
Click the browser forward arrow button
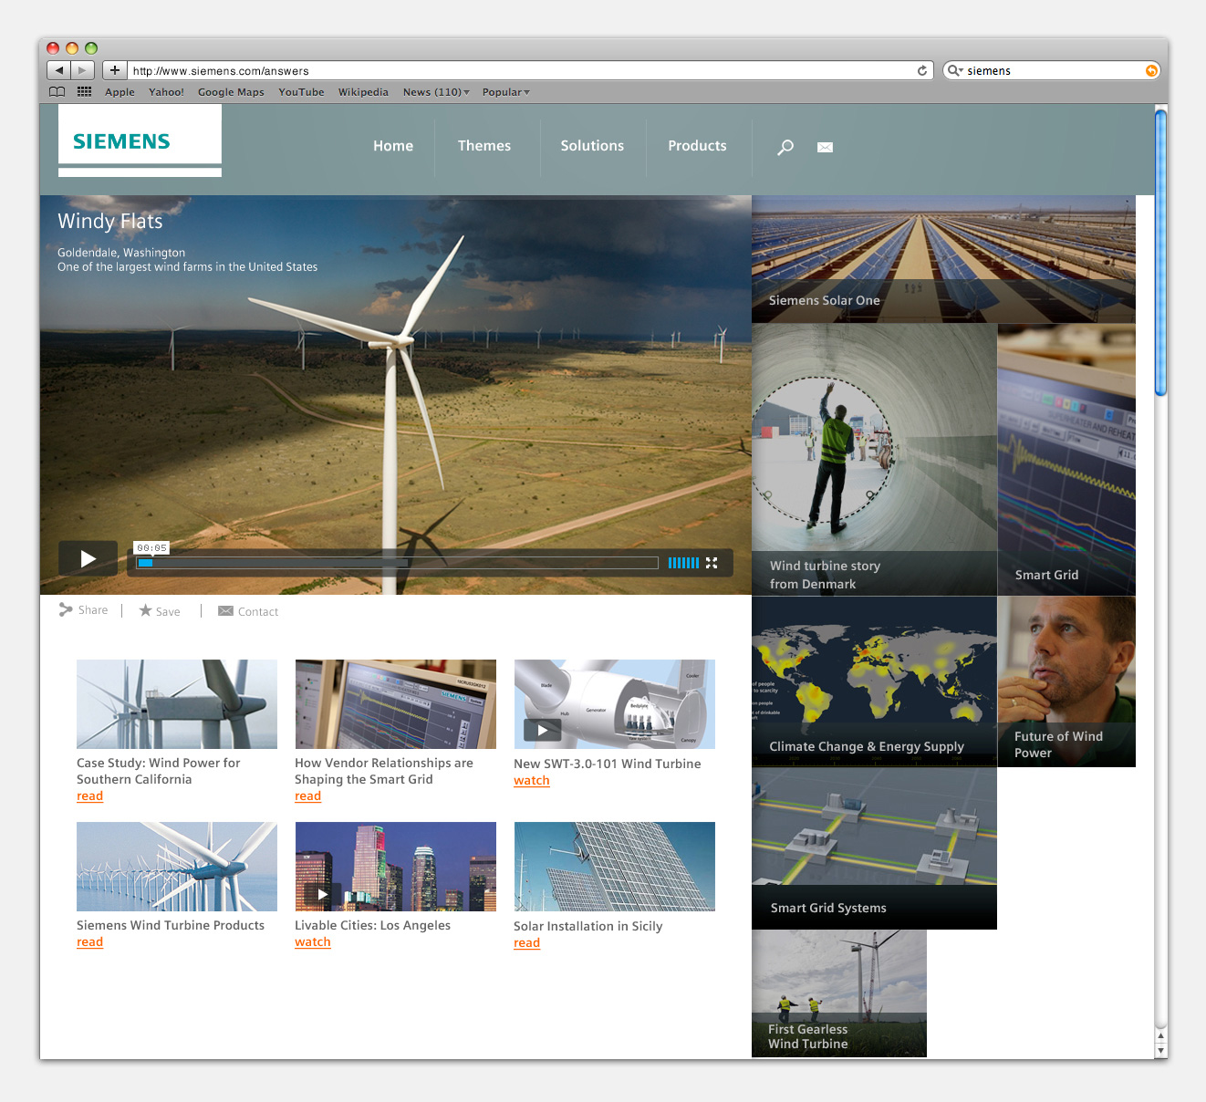point(83,70)
